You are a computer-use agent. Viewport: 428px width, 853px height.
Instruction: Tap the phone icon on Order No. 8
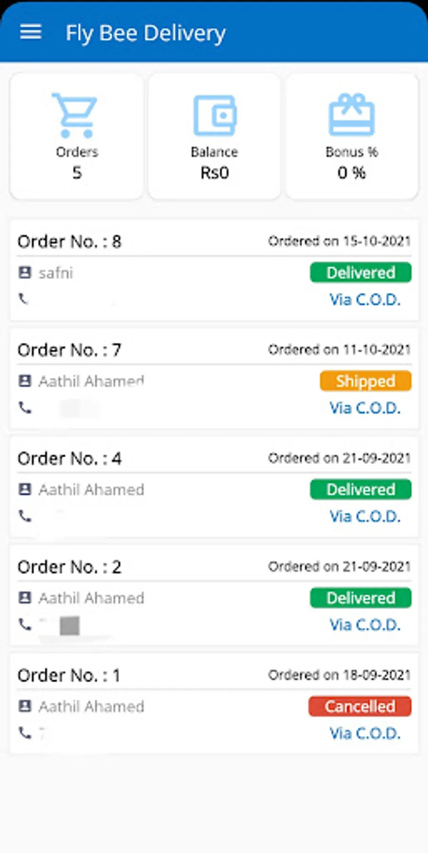tap(24, 299)
